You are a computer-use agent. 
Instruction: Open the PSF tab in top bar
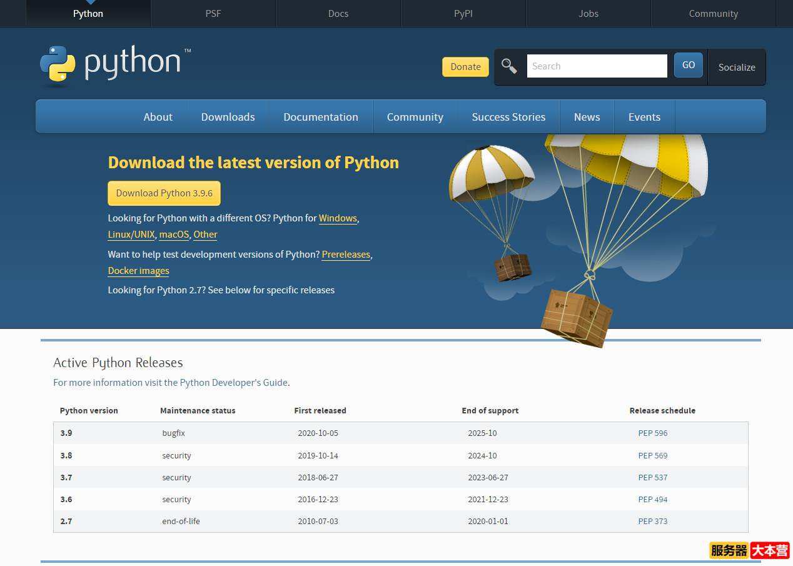(x=213, y=14)
